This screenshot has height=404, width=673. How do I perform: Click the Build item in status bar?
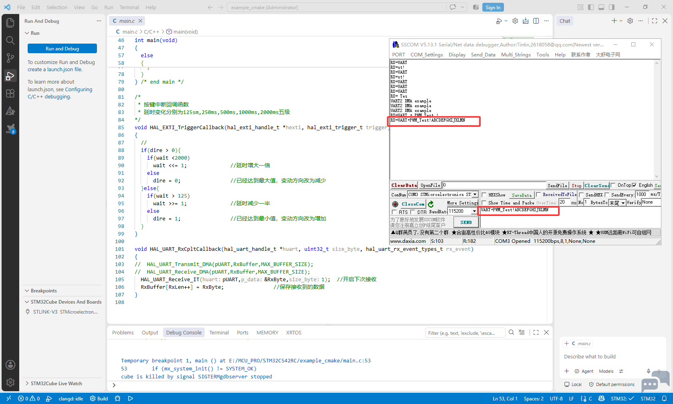99,398
